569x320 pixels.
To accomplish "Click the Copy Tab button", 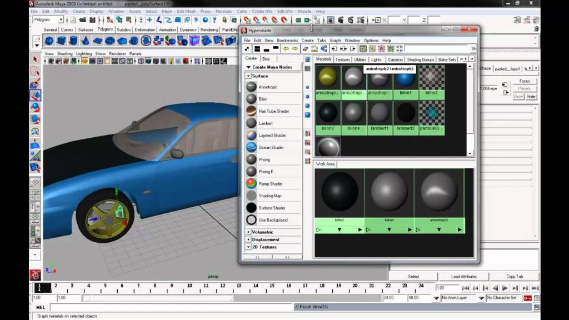I will coord(514,277).
